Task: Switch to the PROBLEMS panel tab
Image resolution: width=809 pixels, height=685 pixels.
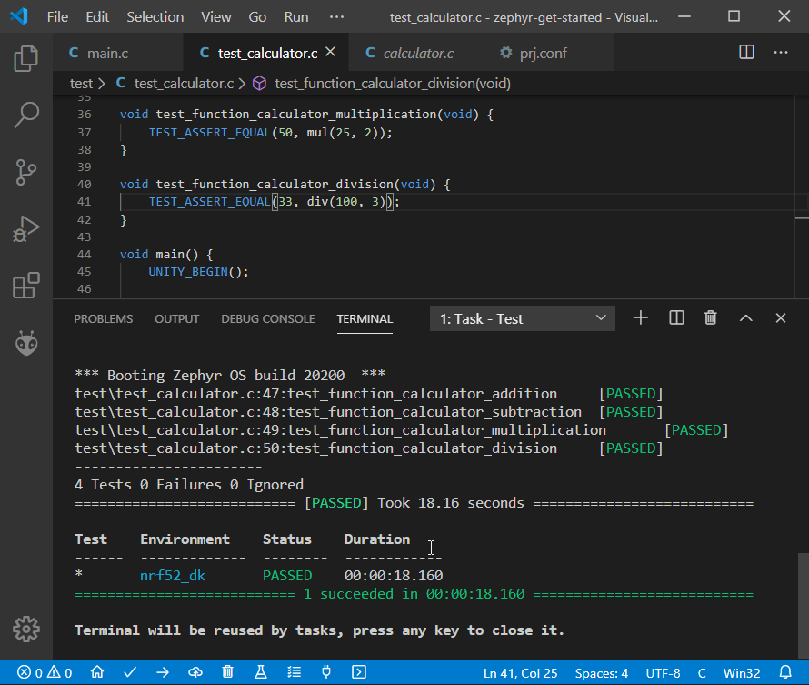Action: coord(104,318)
